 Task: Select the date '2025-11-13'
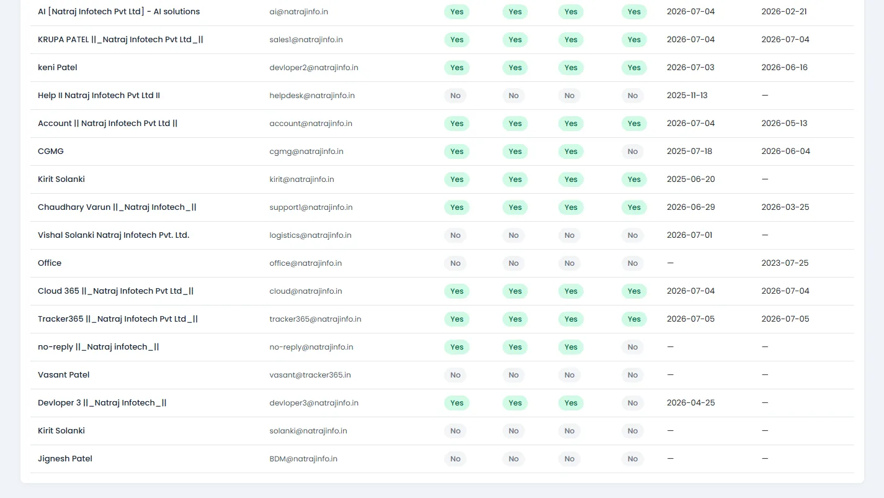pyautogui.click(x=687, y=96)
